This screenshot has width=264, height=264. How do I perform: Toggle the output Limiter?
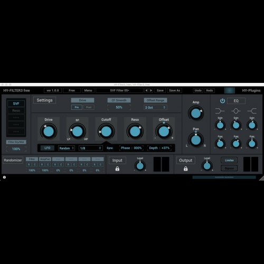click(229, 160)
